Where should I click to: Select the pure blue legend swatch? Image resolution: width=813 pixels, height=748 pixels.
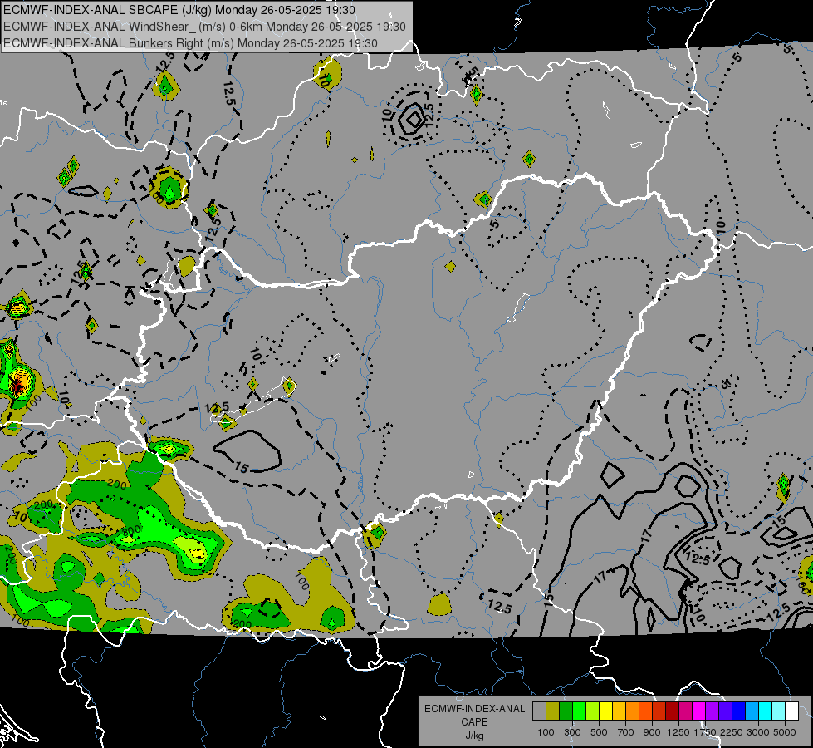coord(739,711)
